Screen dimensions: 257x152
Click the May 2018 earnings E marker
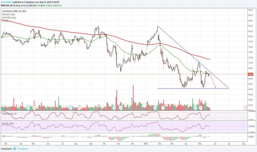click(x=201, y=108)
